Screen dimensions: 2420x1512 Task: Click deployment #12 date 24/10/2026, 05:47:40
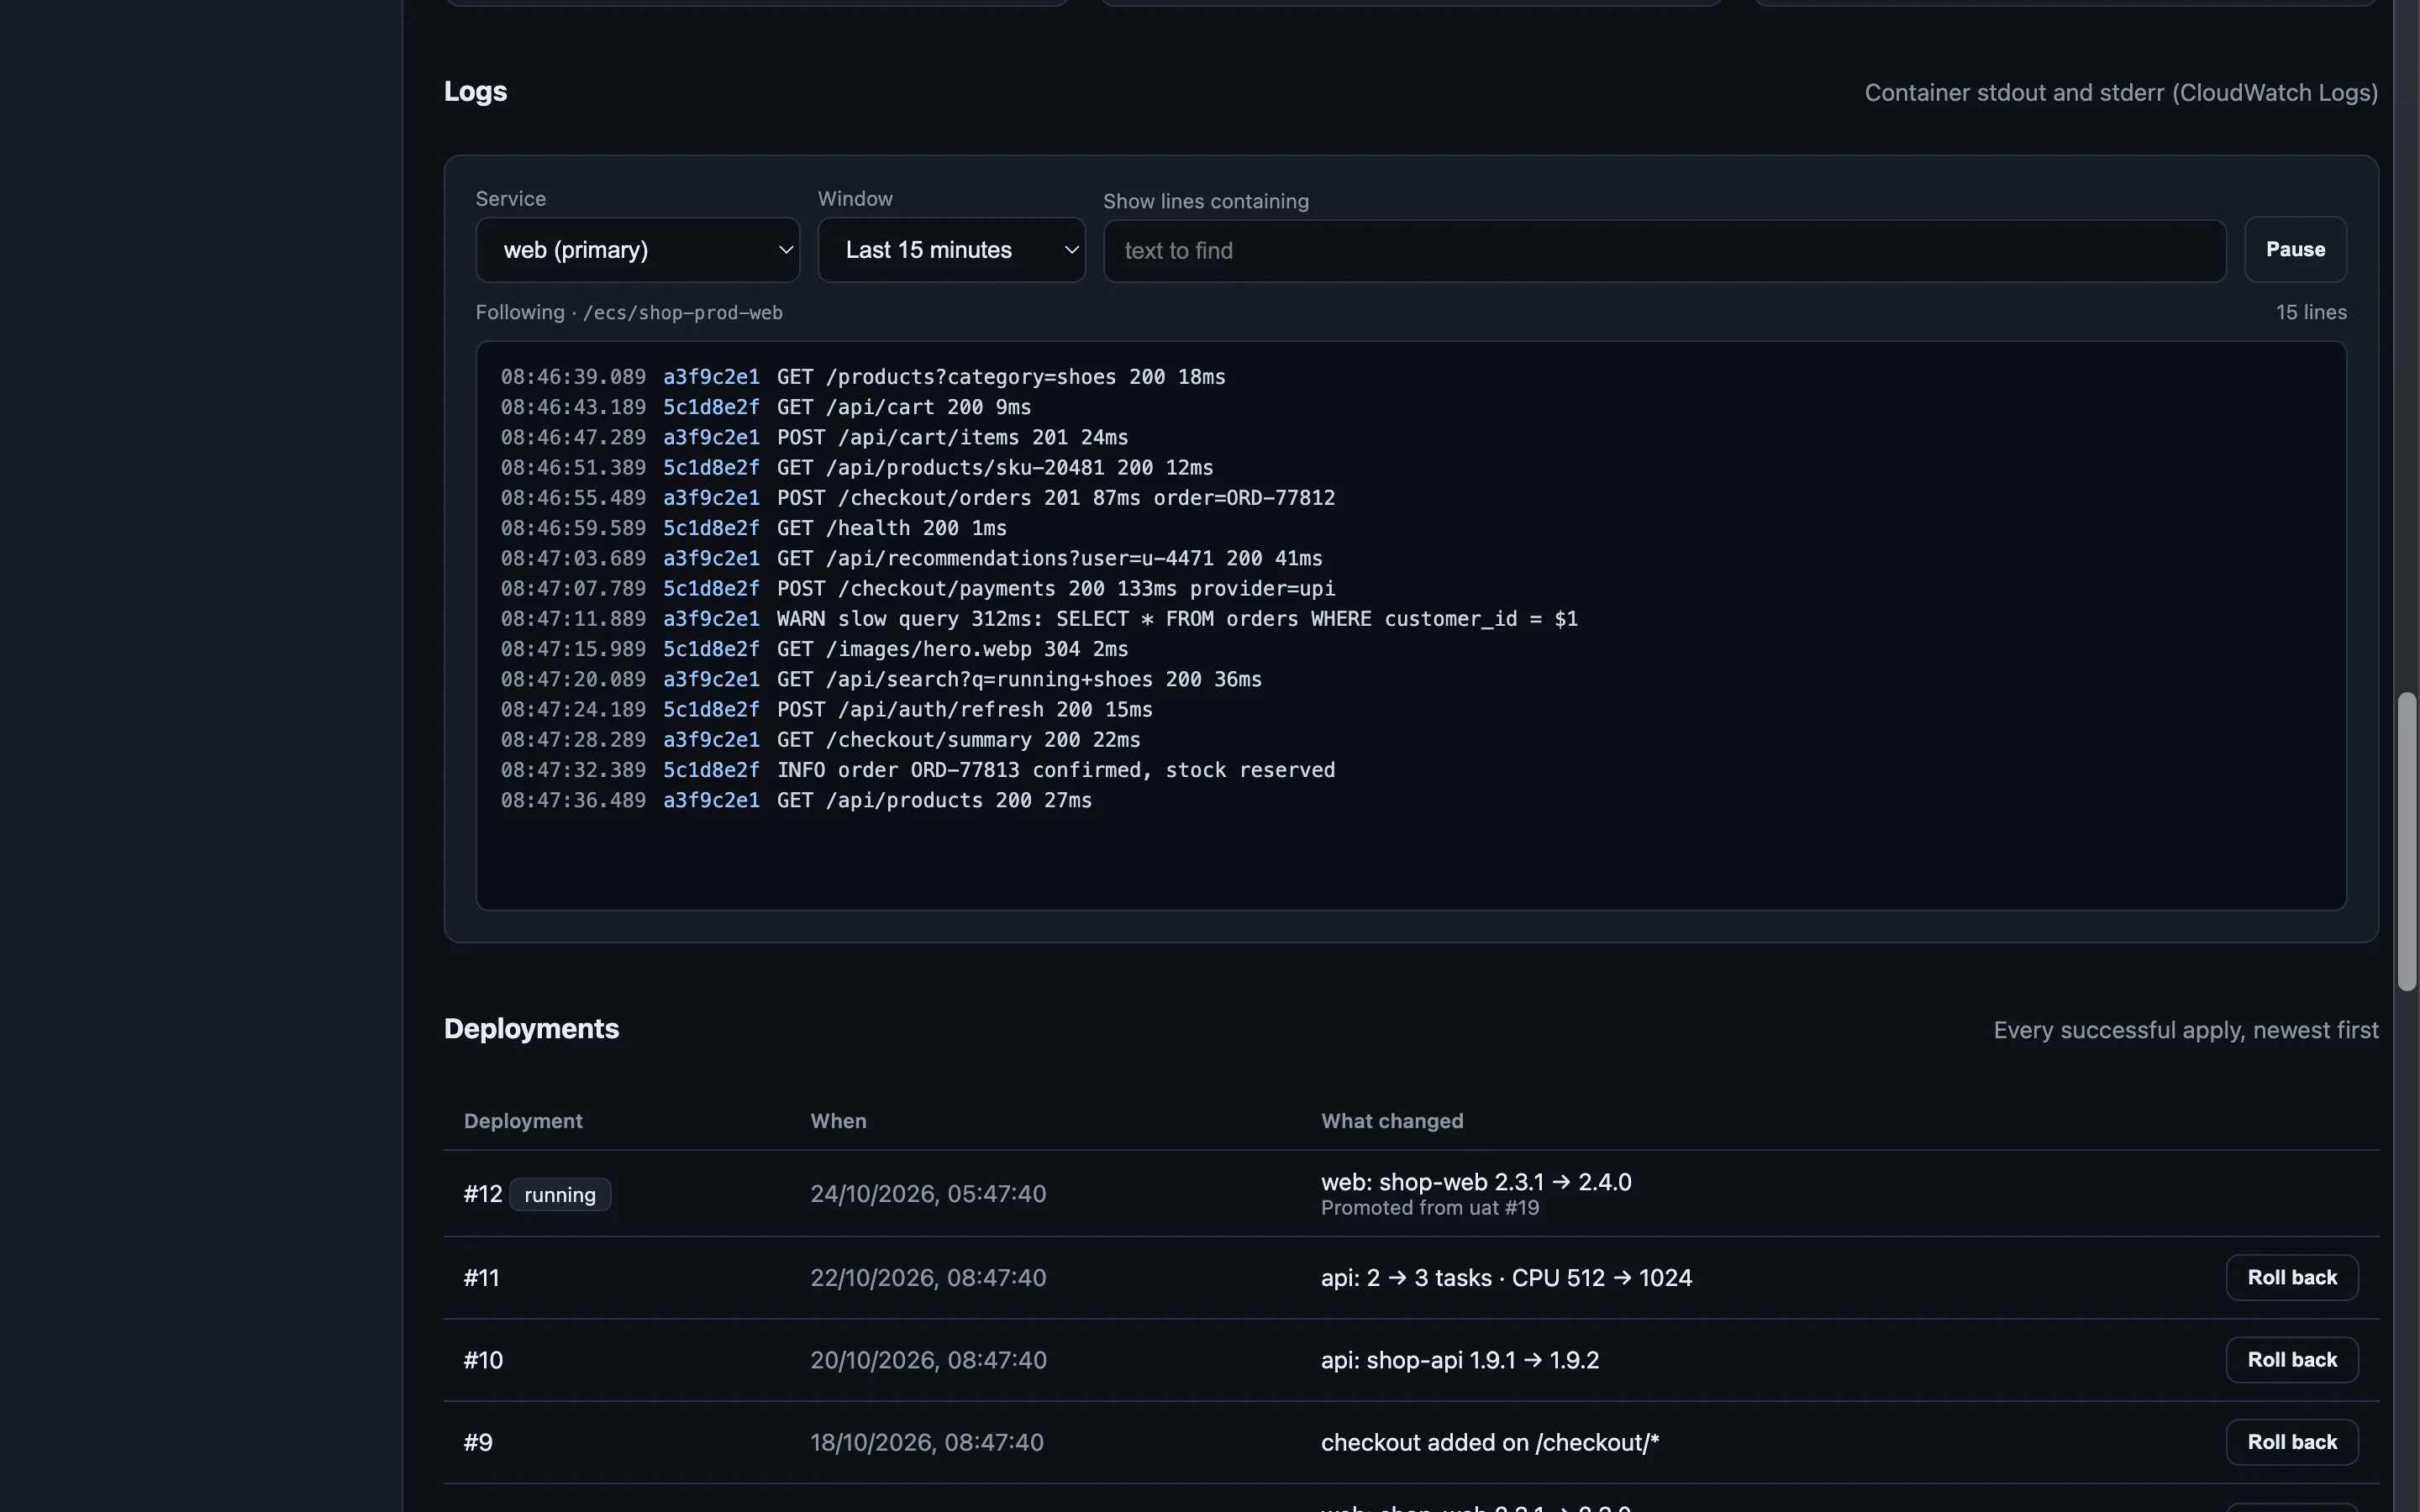tap(928, 1194)
